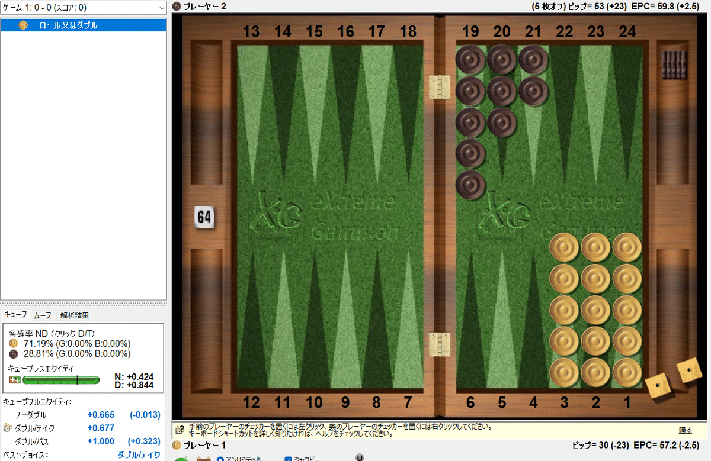
Task: Click the doubling cube showing 64
Action: click(x=203, y=218)
